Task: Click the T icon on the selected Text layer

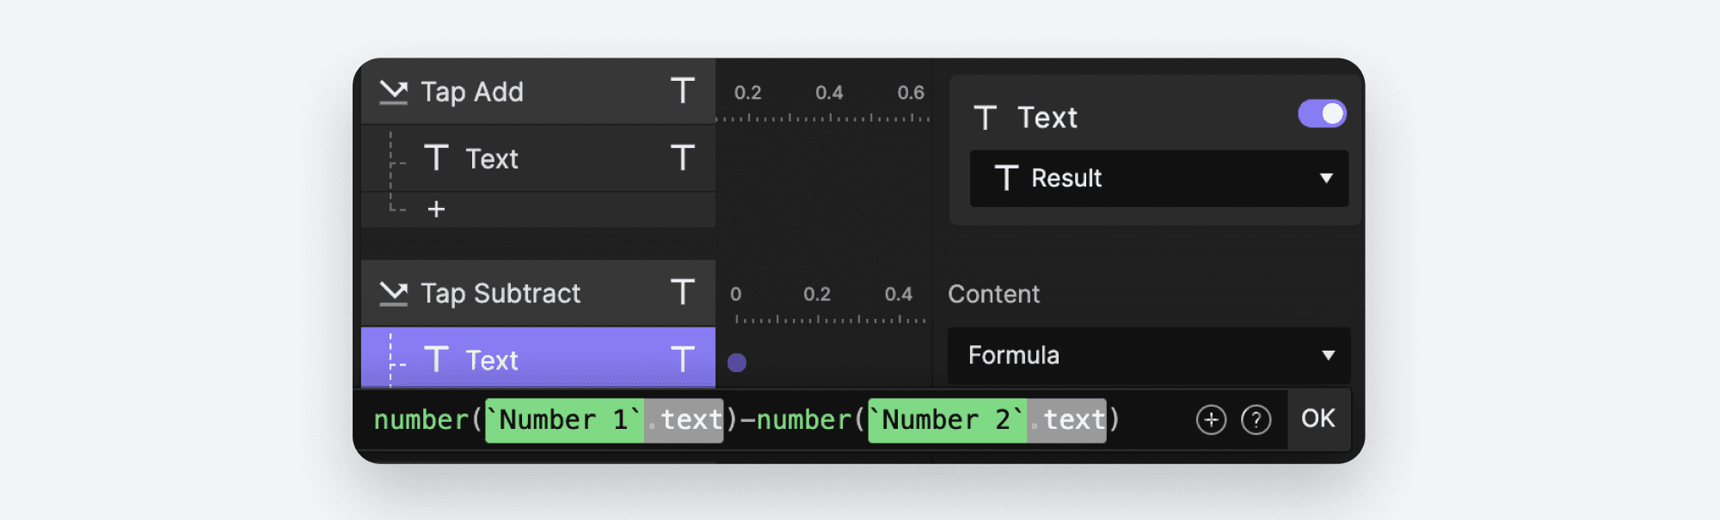Action: 682,359
